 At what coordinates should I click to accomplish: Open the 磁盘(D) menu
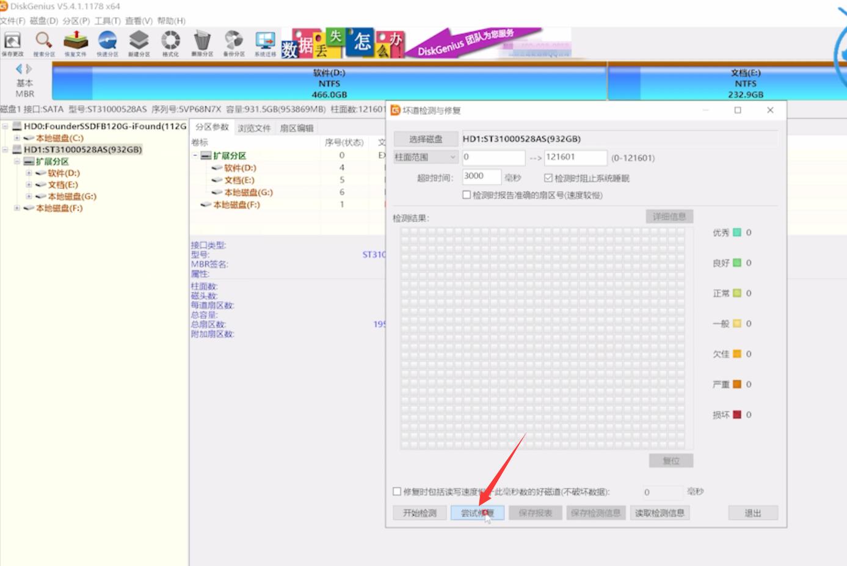[x=44, y=21]
